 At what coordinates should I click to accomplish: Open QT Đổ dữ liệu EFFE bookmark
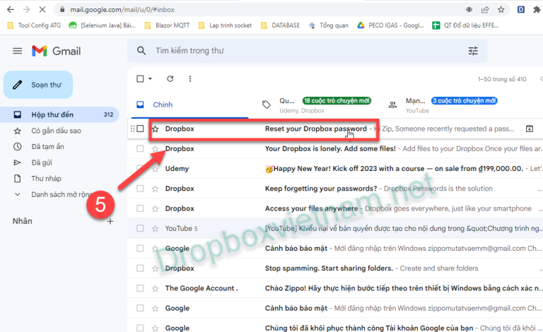[x=465, y=25]
